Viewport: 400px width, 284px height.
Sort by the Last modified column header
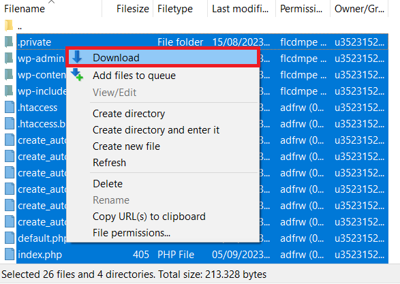click(241, 9)
